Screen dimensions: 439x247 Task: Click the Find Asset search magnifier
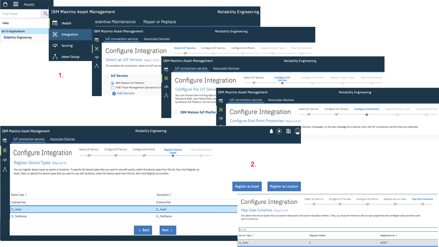[x=45, y=13]
